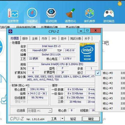Toggle the checkbox behind CPU-Z at the left edge
This screenshot has width=125, height=125.
(4, 101)
